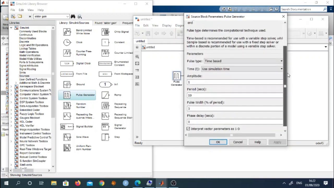Screen dimensions: 334x188
Task: Select the Repeating Sequence Stair block icon
Action: [105, 116]
